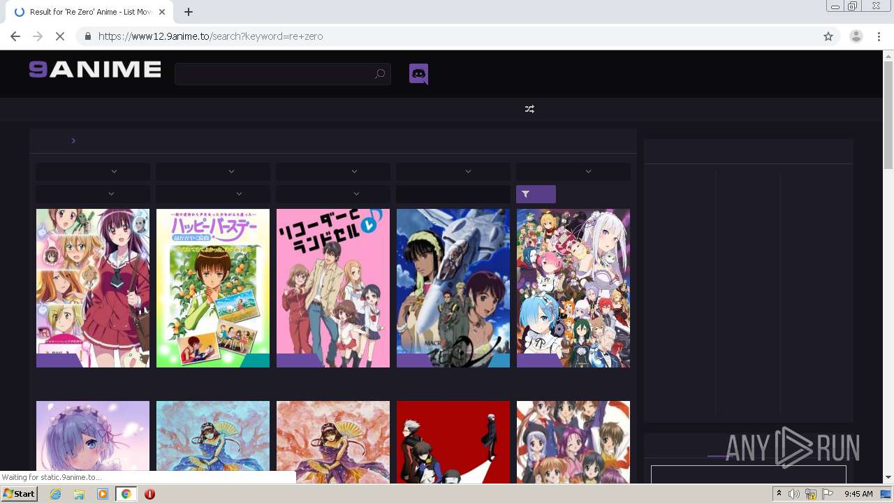Viewport: 894px width, 503px height.
Task: Click the 9ANIME logo
Action: point(95,69)
